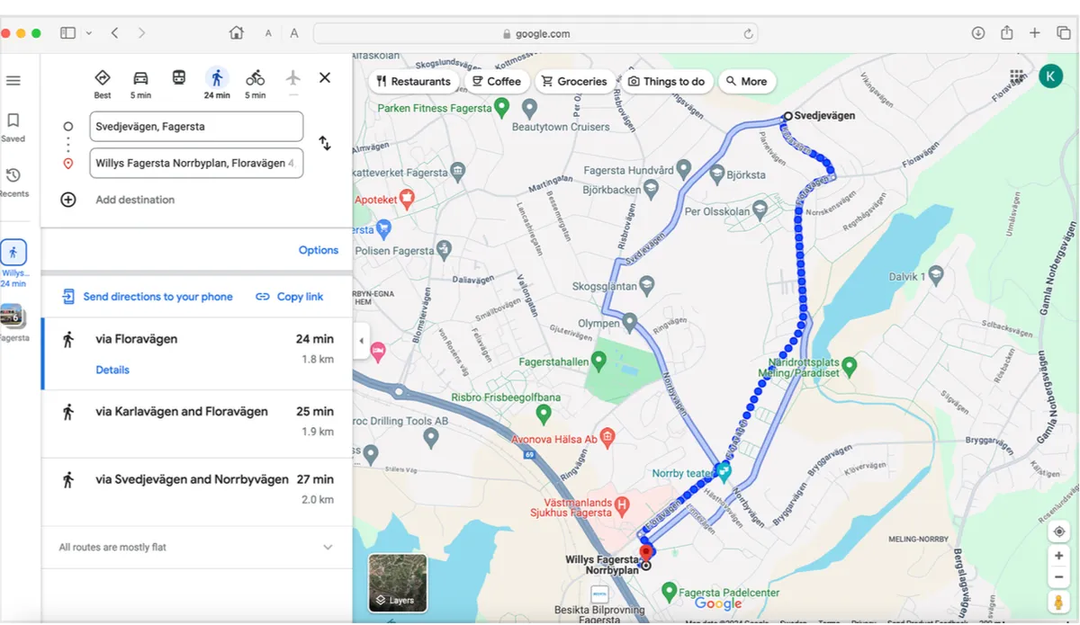The height and width of the screenshot is (625, 1080).
Task: Open the route Options link
Action: [x=319, y=250]
